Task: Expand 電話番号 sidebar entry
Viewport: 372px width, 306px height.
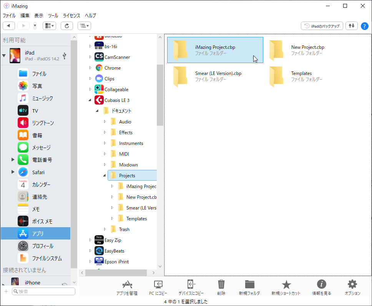Action: pyautogui.click(x=13, y=160)
